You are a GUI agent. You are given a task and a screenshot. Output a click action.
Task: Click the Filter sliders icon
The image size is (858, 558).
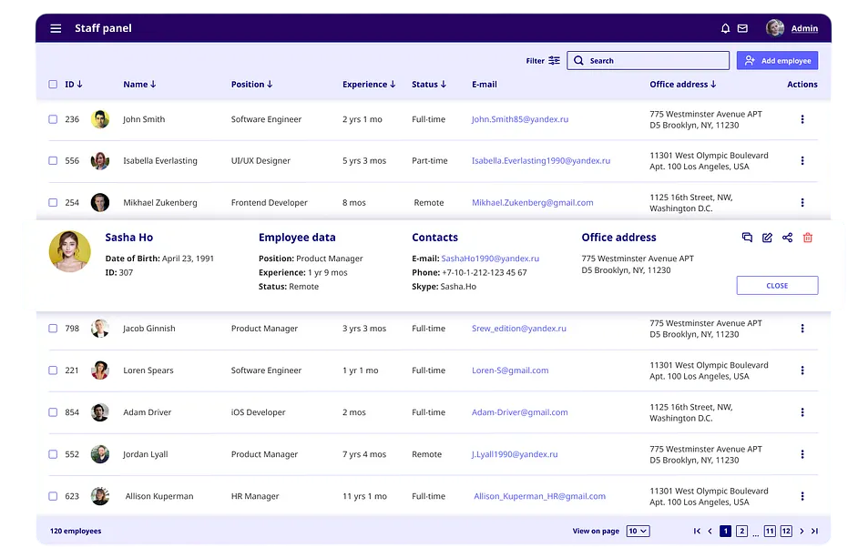click(x=554, y=61)
